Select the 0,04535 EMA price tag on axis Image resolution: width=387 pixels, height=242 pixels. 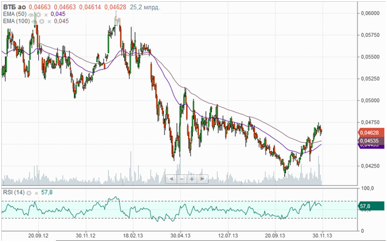click(371, 141)
